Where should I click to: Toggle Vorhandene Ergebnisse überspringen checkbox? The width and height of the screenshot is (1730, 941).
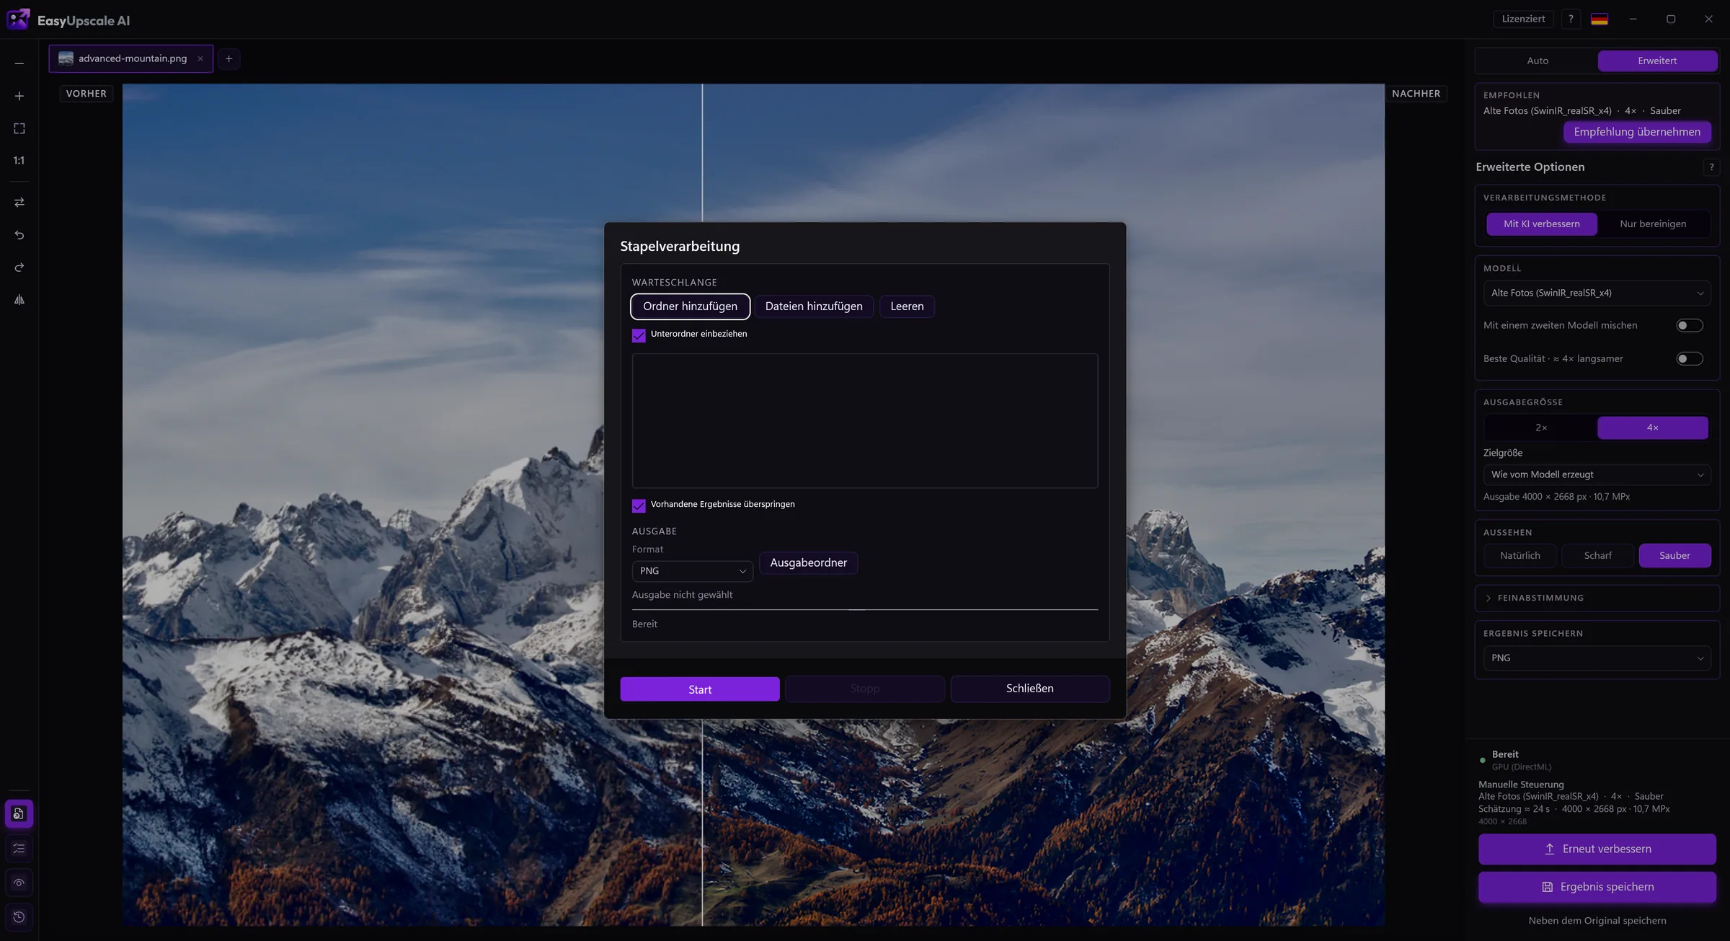639,505
